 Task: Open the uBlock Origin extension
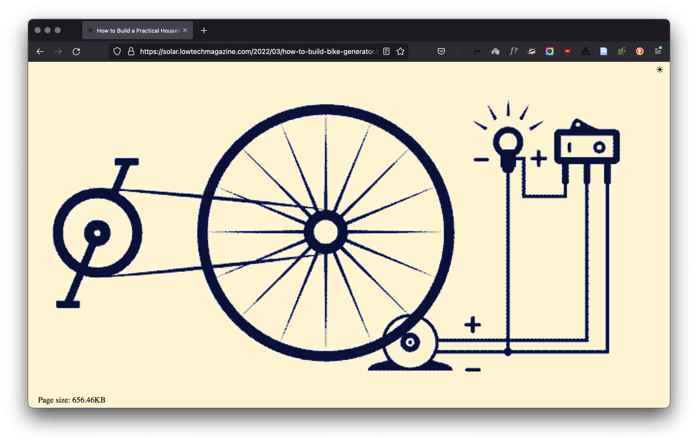pos(567,52)
